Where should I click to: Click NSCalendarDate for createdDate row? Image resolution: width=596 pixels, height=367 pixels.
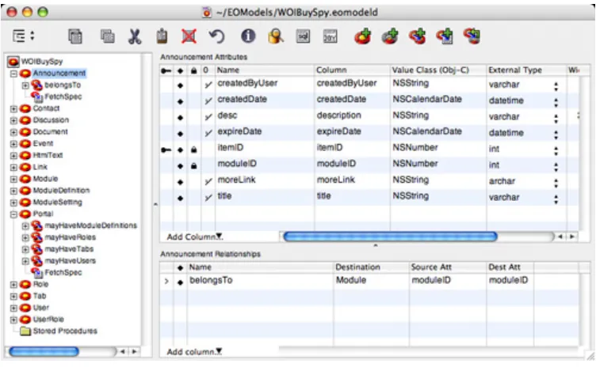pyautogui.click(x=427, y=99)
